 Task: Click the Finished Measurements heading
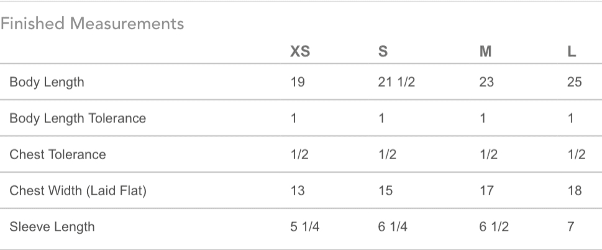click(x=93, y=24)
